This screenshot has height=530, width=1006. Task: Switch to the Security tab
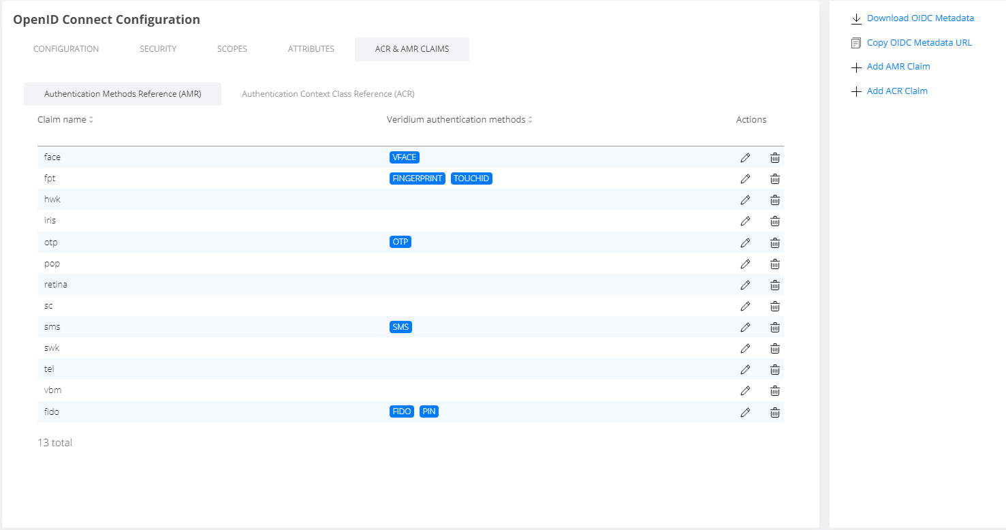158,49
